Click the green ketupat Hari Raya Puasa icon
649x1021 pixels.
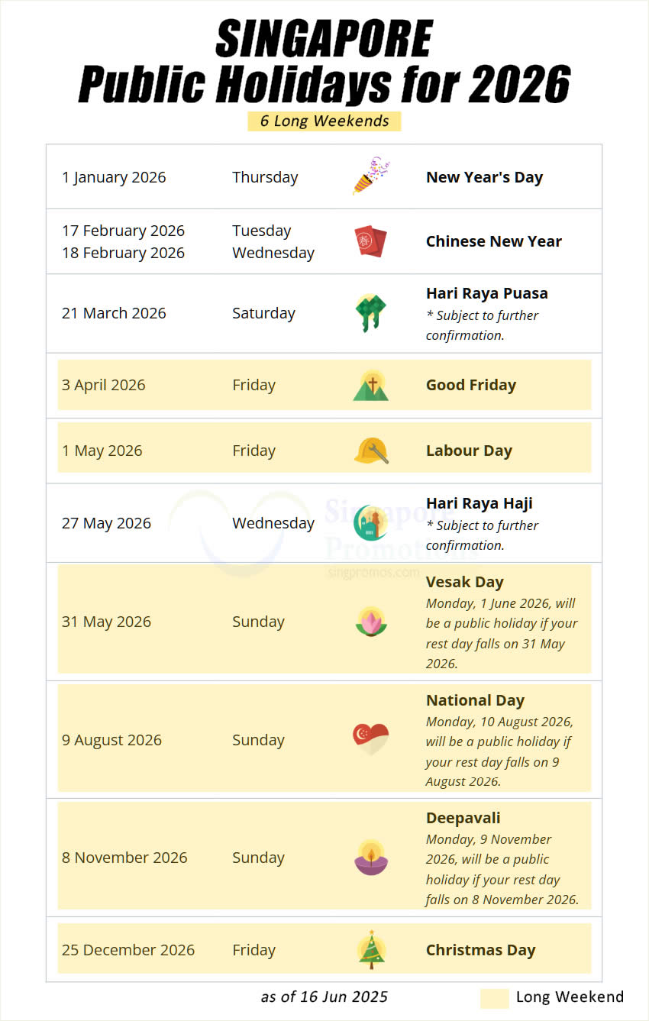tap(371, 313)
